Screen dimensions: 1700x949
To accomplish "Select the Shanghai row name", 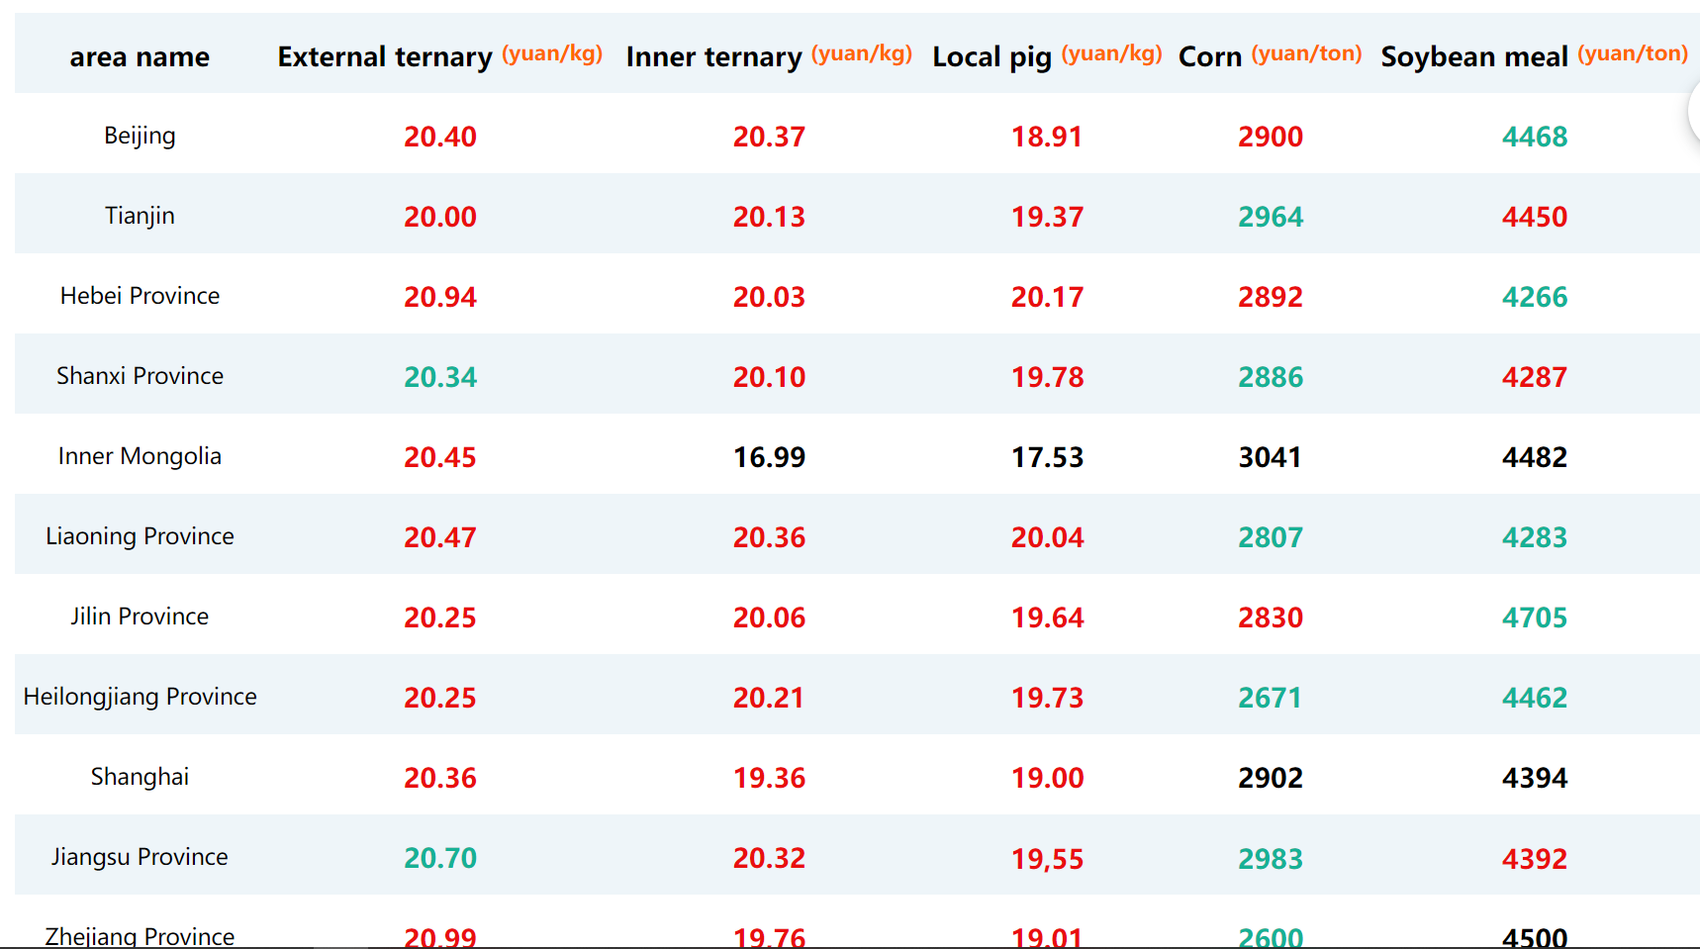I will click(x=140, y=777).
